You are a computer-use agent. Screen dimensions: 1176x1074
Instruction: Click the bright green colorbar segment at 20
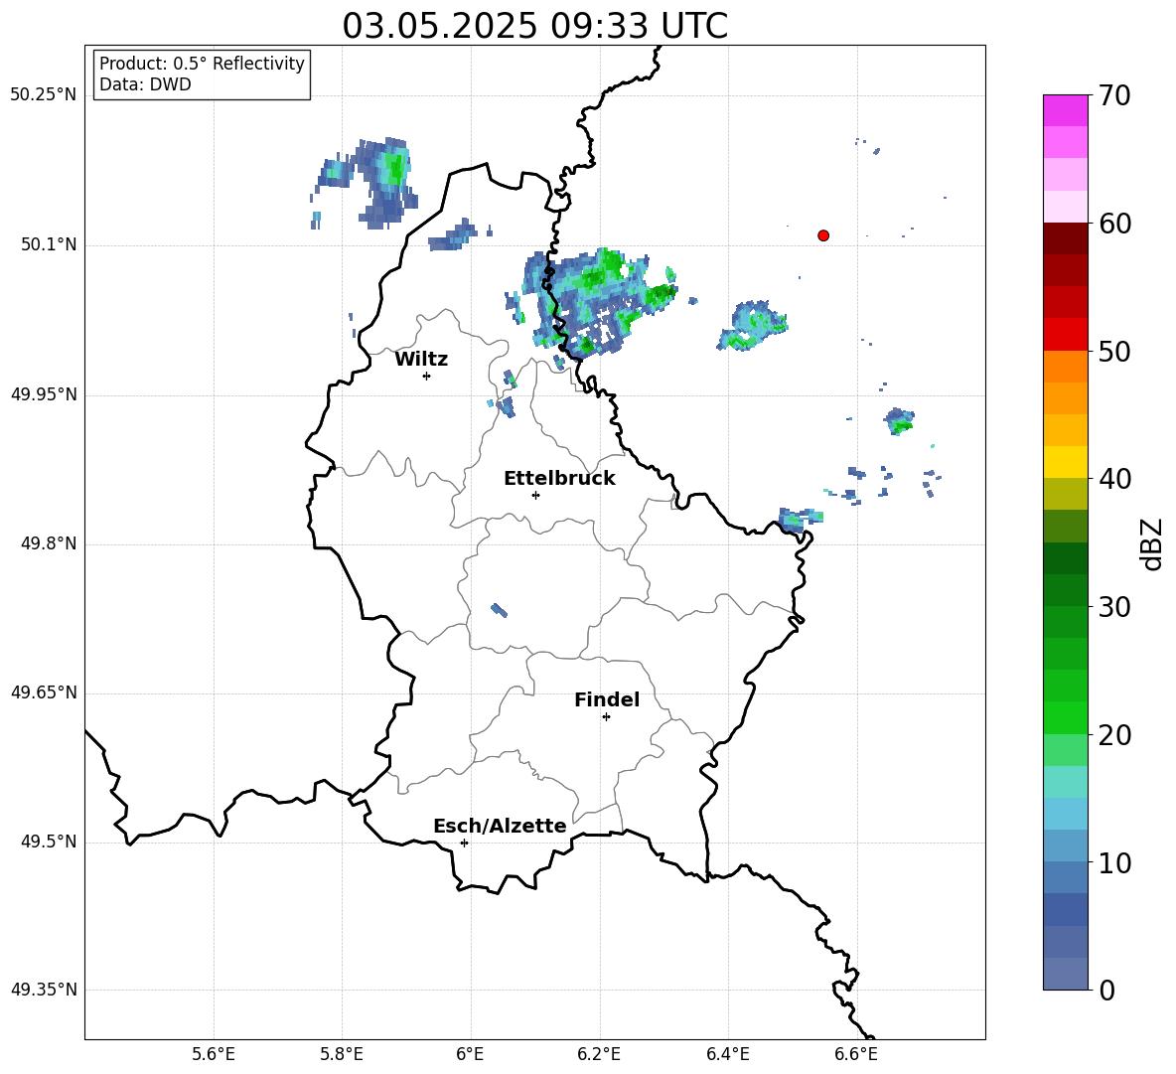coord(1065,717)
